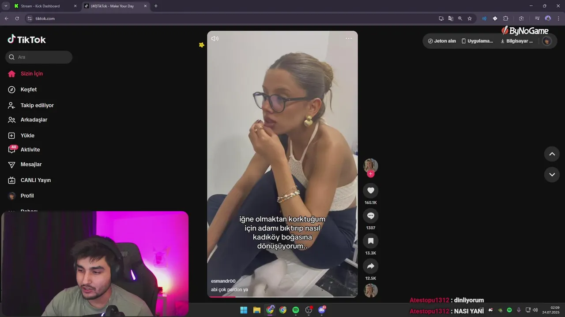565x317 pixels.
Task: Click the Uygulama download button
Action: pyautogui.click(x=477, y=41)
